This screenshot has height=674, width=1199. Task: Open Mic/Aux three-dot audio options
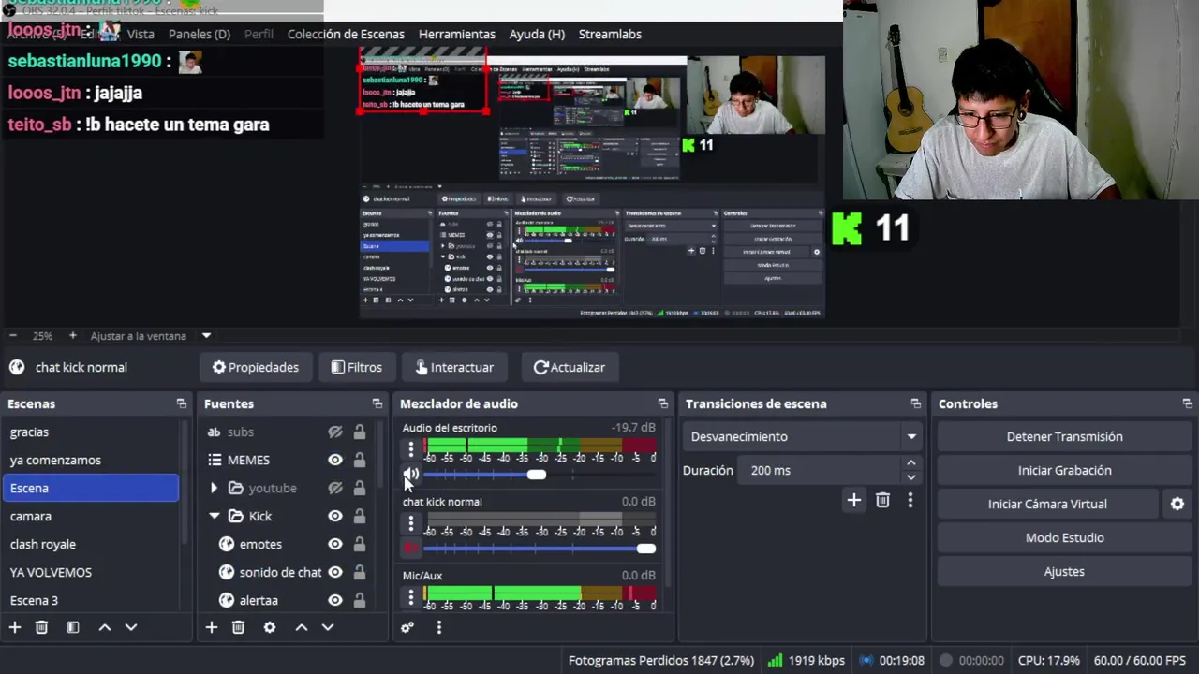410,597
